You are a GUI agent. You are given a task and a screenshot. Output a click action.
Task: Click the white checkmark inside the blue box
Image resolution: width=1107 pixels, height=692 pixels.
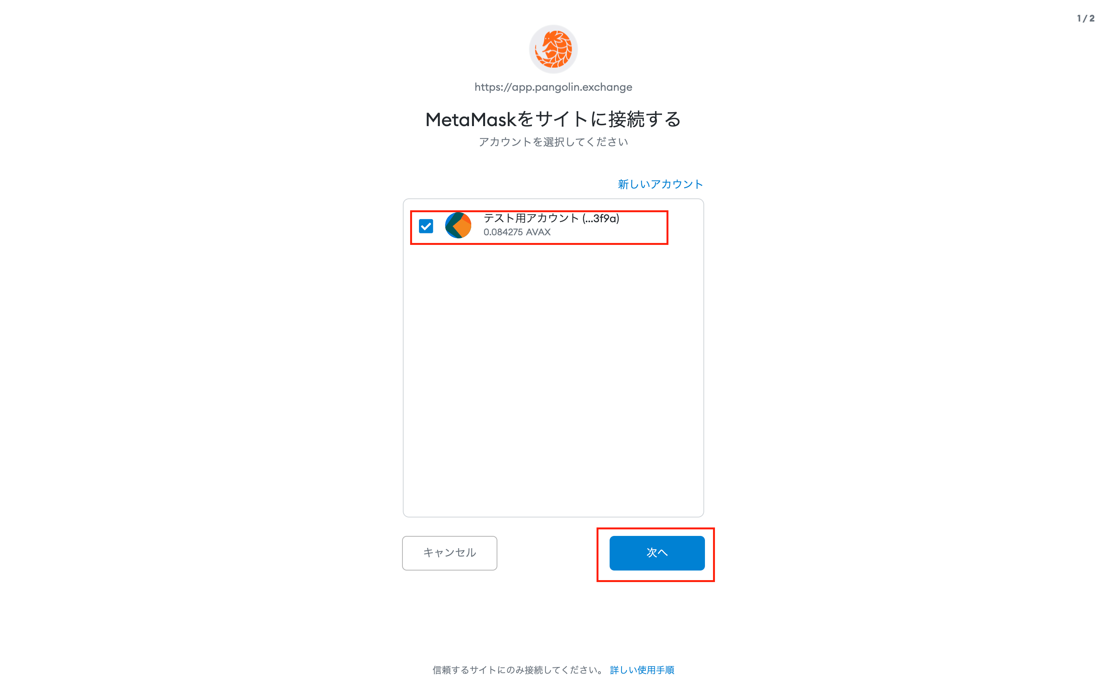[x=426, y=226]
